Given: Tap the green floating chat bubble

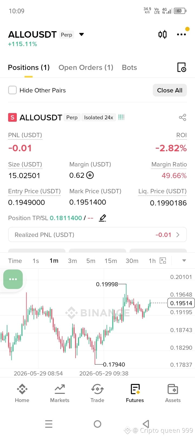Looking at the screenshot, I should 13,279.
